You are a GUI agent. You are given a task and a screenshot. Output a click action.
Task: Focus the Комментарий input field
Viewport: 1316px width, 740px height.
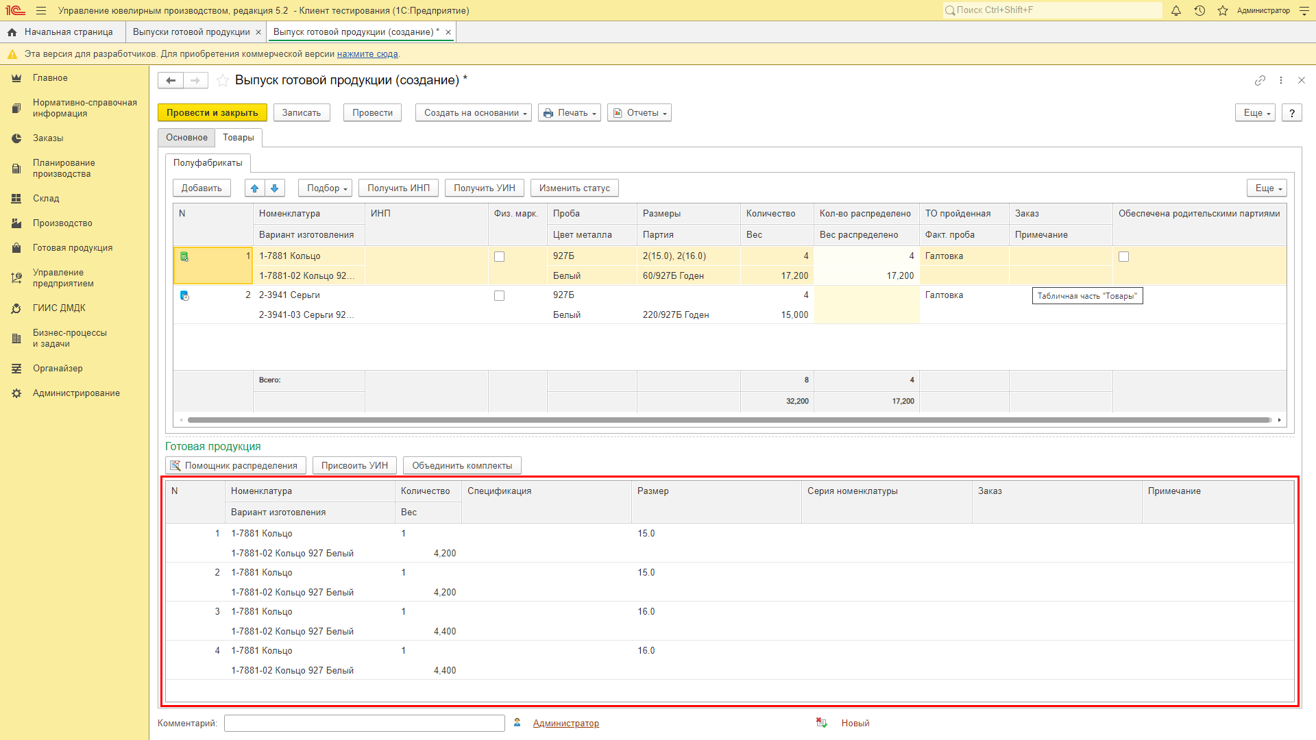tap(364, 724)
